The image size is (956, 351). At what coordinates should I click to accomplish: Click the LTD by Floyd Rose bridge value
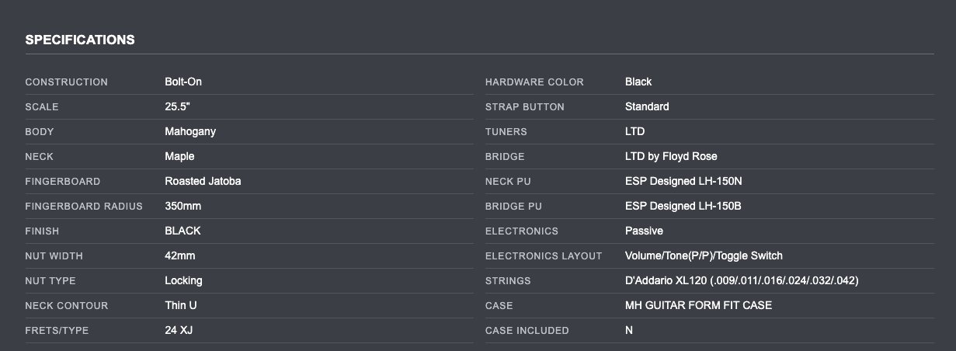coord(673,156)
